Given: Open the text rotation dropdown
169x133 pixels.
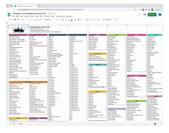Looking at the screenshot, I should pyautogui.click(x=99, y=20).
